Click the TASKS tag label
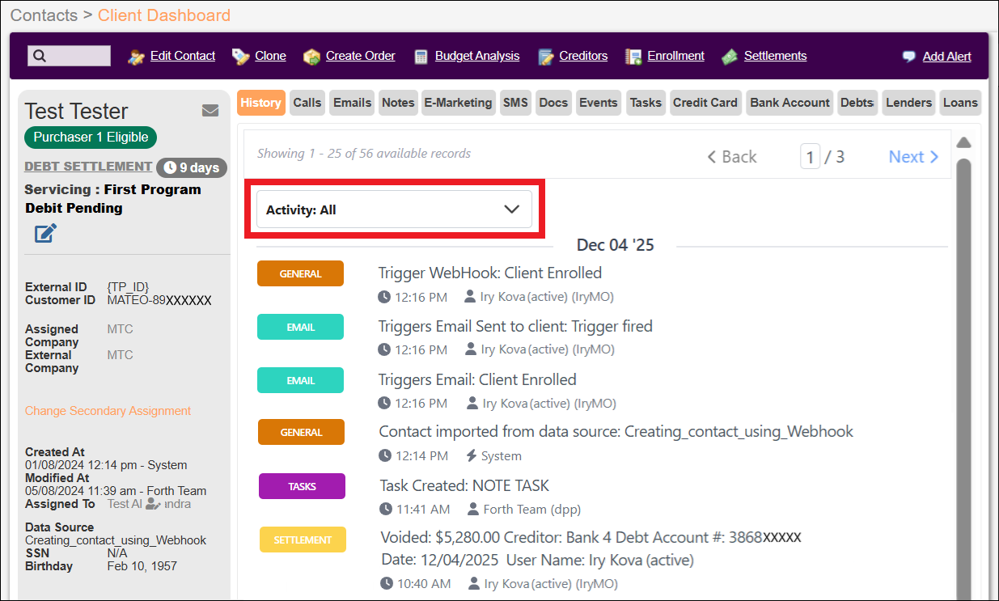The image size is (999, 601). pos(302,486)
